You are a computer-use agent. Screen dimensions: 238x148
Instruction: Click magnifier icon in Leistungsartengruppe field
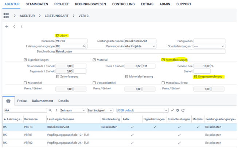pyautogui.click(x=85, y=46)
